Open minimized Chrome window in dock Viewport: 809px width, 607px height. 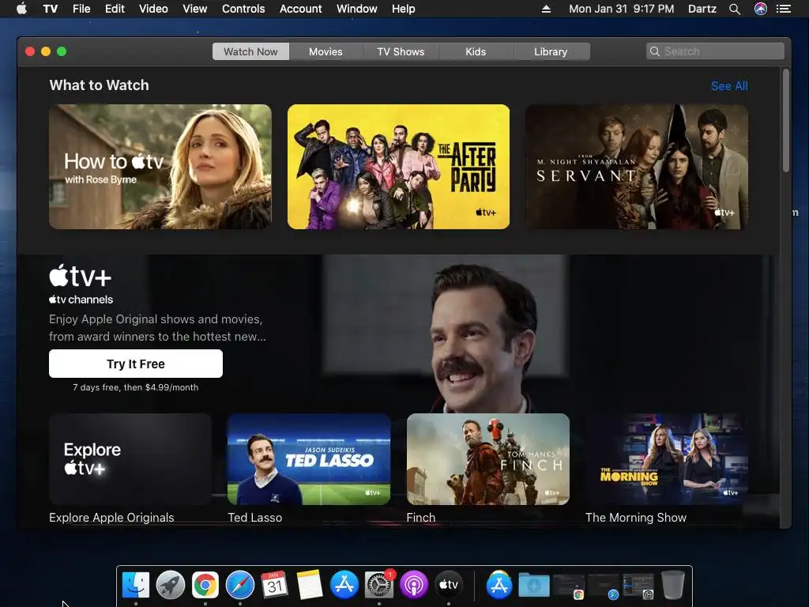(x=569, y=586)
